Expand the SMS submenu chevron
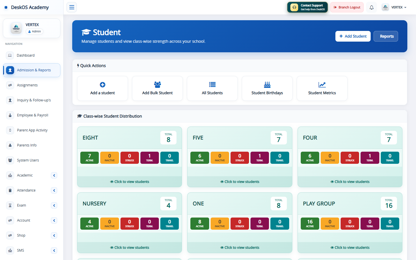 pyautogui.click(x=54, y=250)
